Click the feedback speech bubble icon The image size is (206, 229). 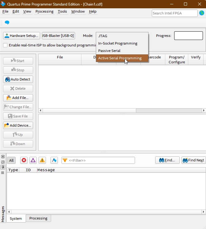click(x=7, y=22)
